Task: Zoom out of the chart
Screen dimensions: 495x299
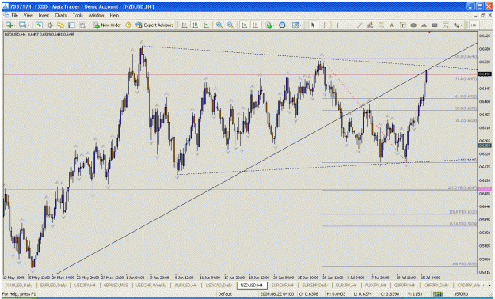Action: 230,25
